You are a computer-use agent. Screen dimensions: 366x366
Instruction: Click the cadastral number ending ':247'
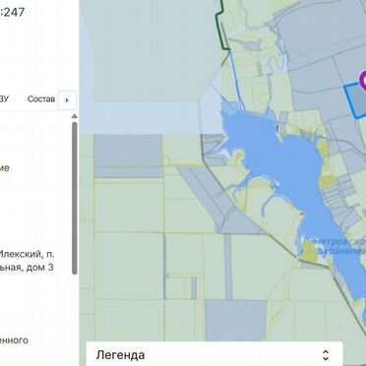(13, 12)
